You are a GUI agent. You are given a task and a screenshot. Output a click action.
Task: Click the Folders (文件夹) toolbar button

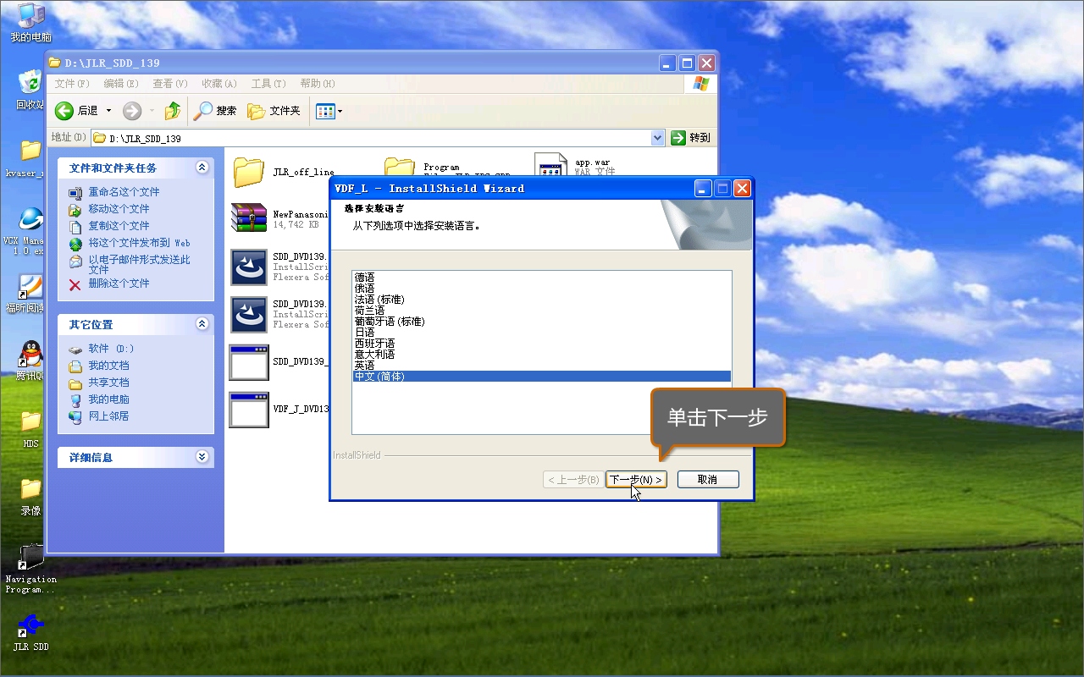coord(274,111)
